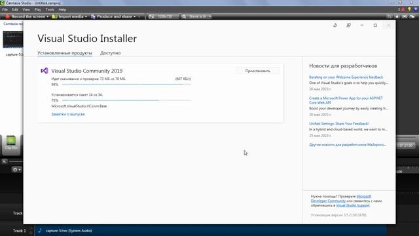Image resolution: width=419 pixels, height=236 pixels.
Task: Click the magnifier icon beside Shrink to fit
Action: click(184, 16)
